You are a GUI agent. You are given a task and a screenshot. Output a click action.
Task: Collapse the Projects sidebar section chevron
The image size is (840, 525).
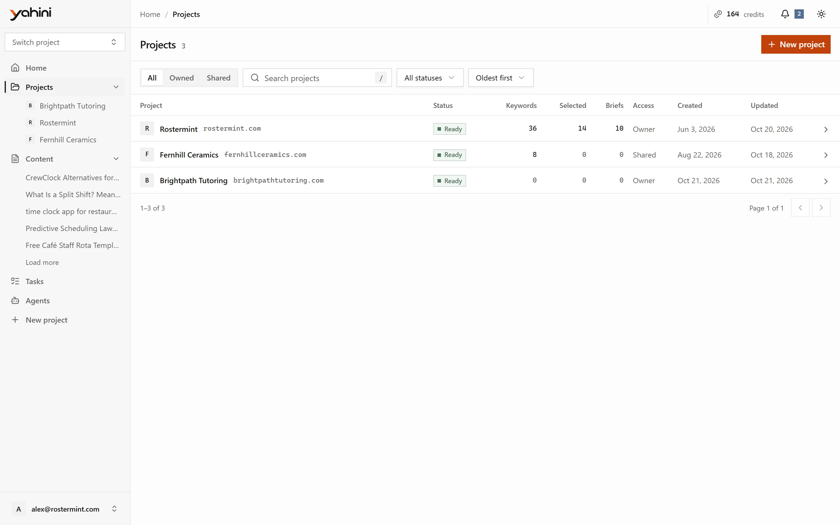click(x=116, y=87)
